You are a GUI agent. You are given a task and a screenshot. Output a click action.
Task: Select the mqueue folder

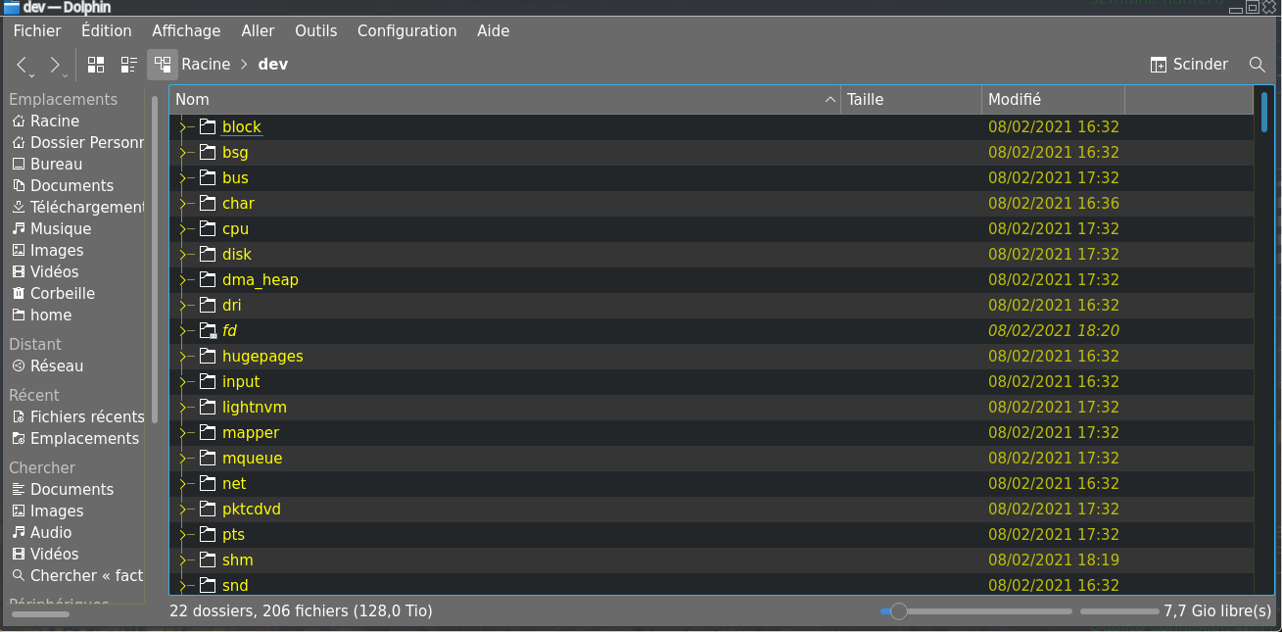252,459
